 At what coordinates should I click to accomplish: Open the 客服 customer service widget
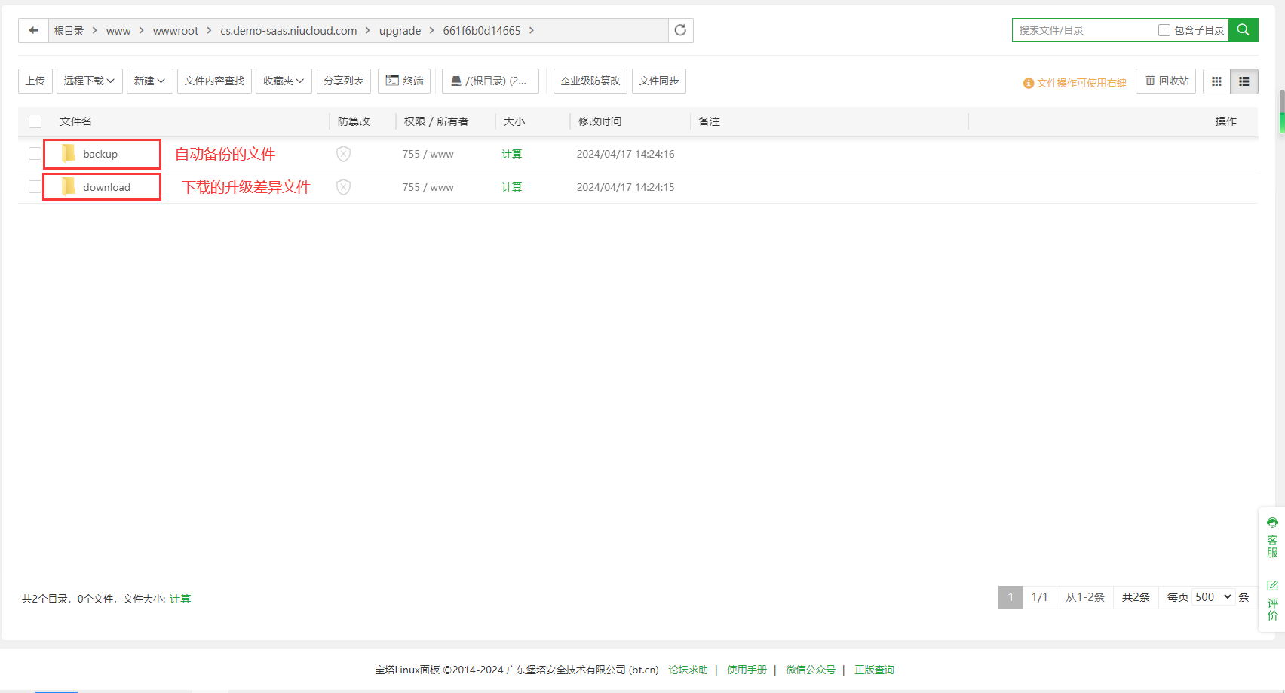click(x=1272, y=538)
